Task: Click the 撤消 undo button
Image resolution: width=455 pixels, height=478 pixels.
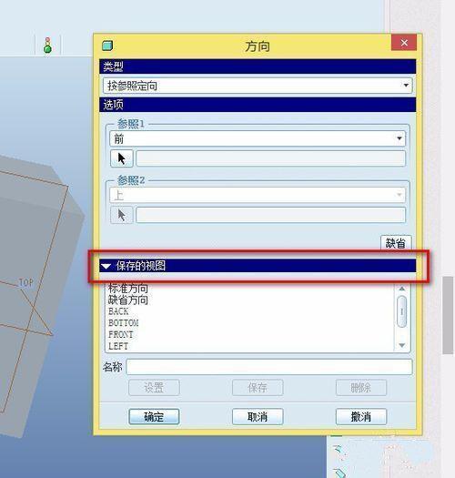Action: pos(361,417)
